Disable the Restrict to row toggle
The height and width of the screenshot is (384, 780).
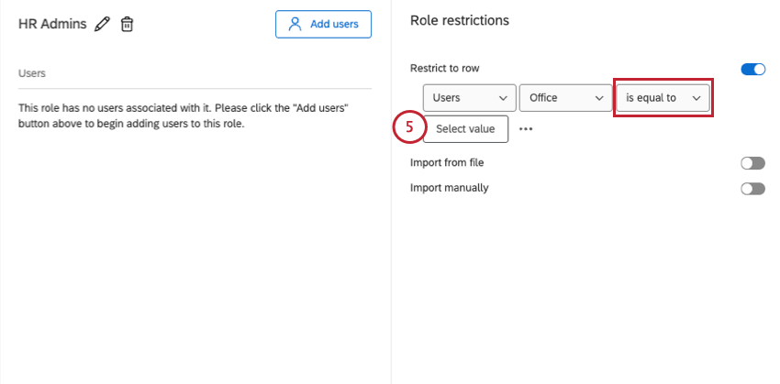[752, 69]
